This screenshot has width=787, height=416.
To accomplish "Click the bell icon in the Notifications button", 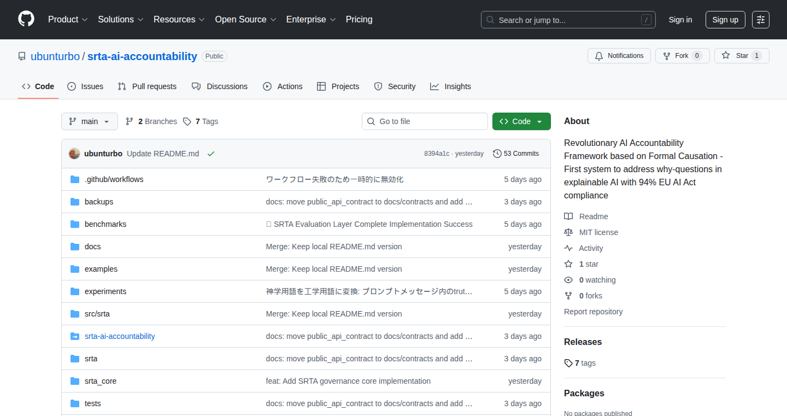I will [x=599, y=56].
